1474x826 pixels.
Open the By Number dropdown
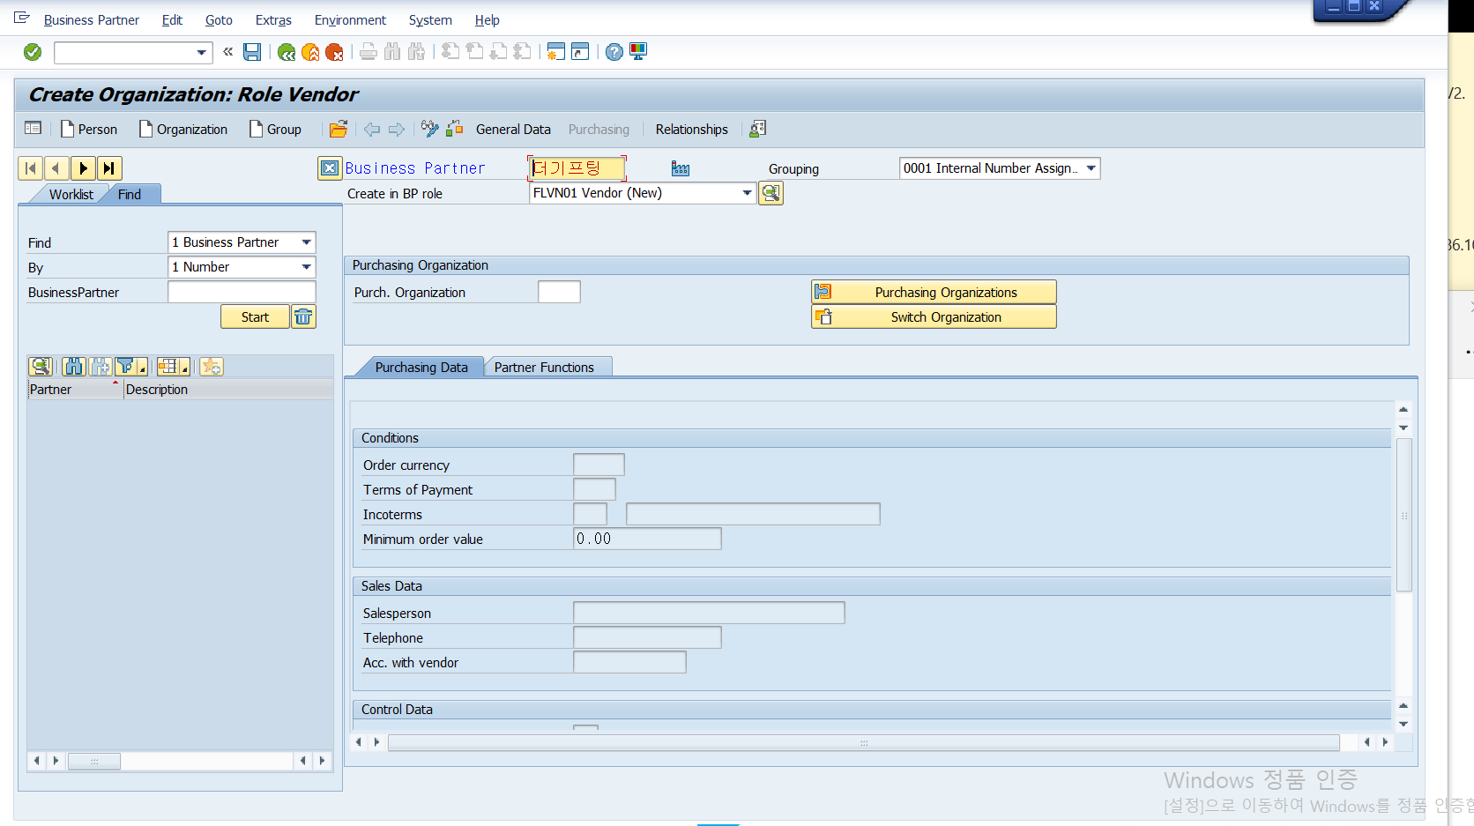[x=307, y=267]
